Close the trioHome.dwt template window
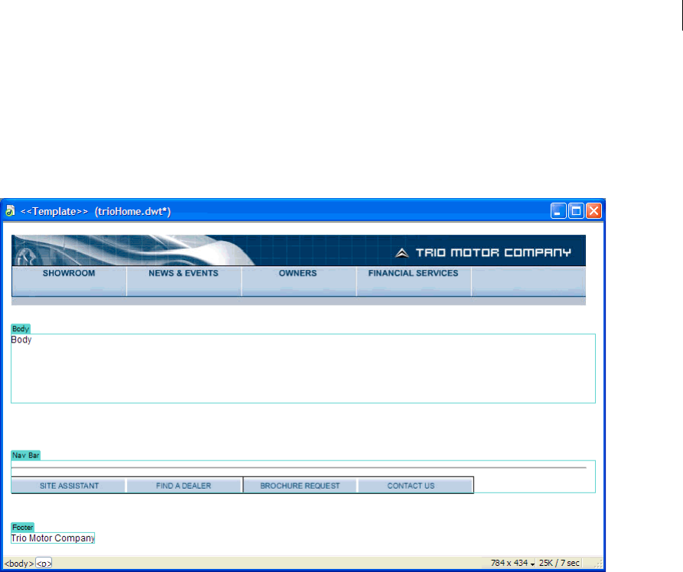The width and height of the screenshot is (683, 572). pos(594,211)
